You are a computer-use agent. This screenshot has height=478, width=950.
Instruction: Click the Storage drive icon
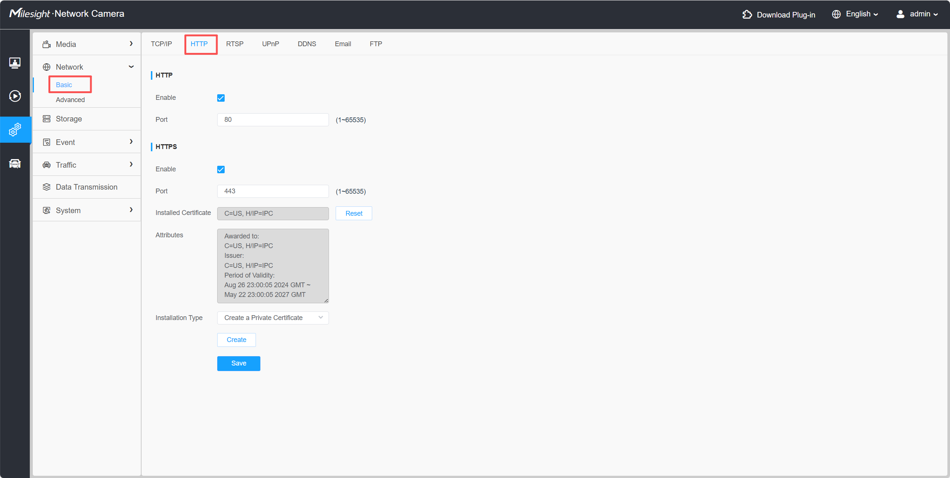click(47, 119)
